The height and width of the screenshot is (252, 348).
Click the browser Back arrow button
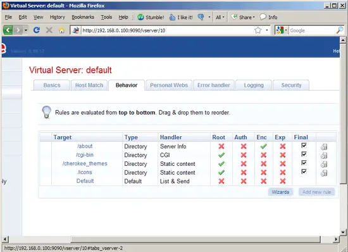[x=8, y=30]
